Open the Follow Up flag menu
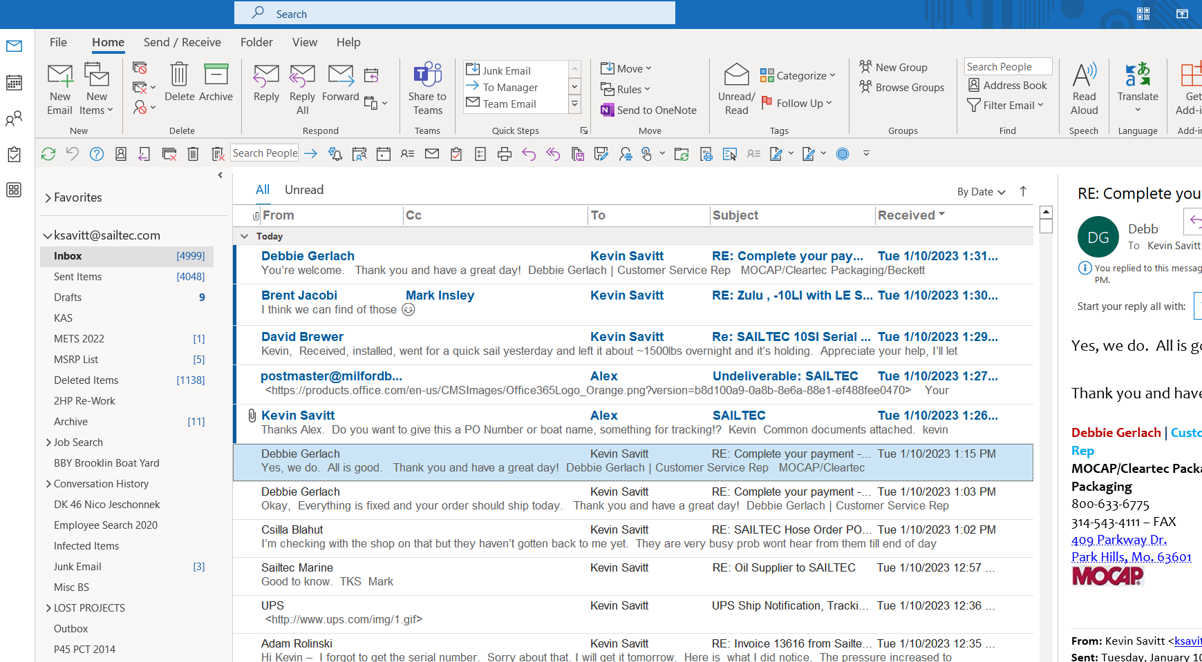Image resolution: width=1202 pixels, height=662 pixels. (796, 104)
